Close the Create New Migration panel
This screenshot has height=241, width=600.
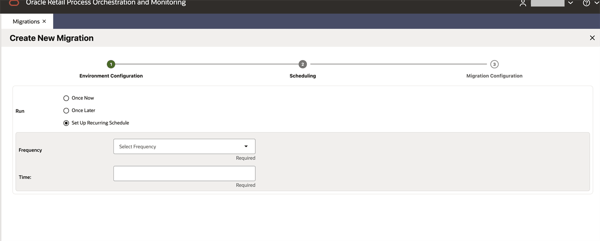(x=592, y=38)
